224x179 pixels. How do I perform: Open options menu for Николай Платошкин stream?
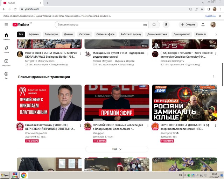pyautogui.click(x=80, y=125)
